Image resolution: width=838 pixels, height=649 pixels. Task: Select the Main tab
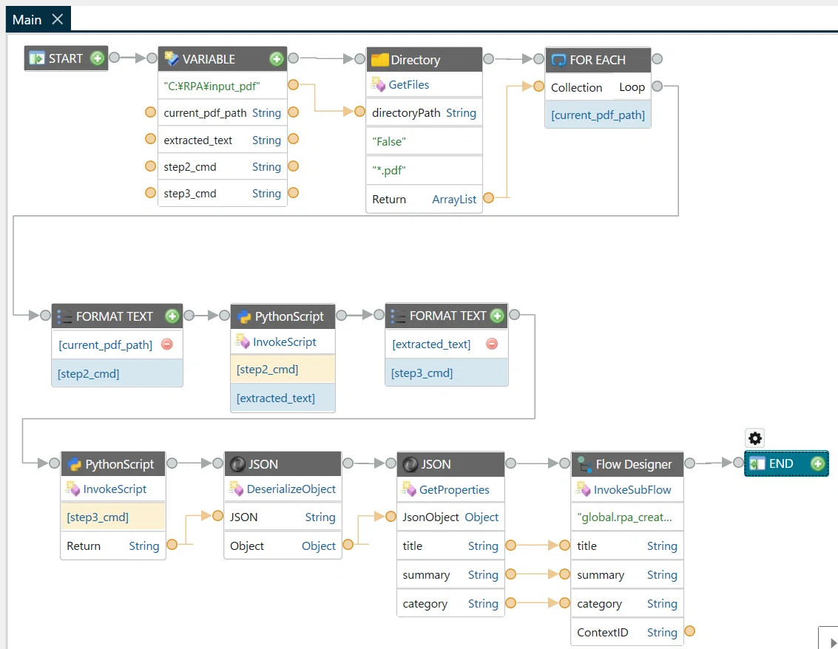[38, 20]
